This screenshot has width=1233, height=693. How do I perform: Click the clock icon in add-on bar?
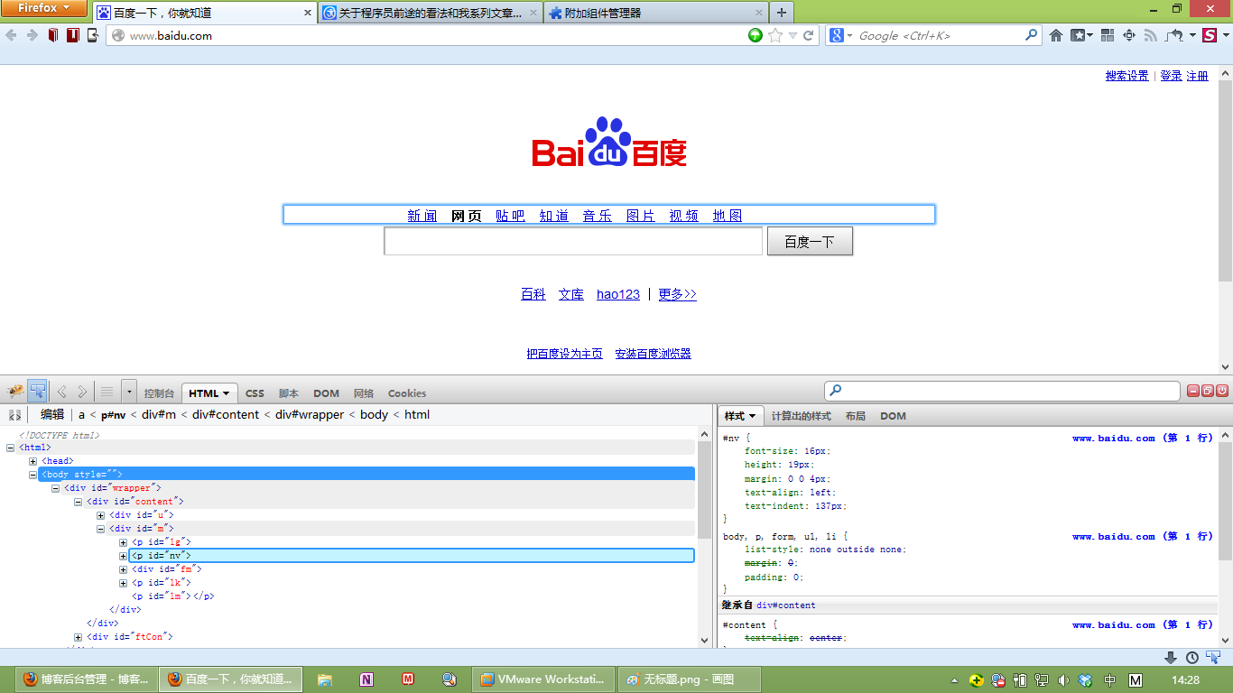point(1192,658)
